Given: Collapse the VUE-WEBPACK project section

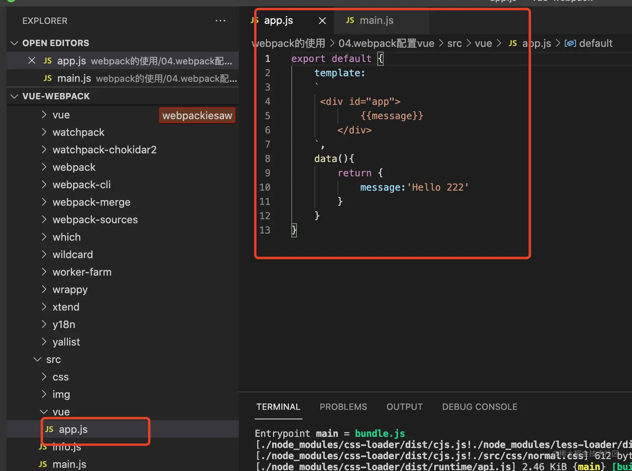Looking at the screenshot, I should [14, 96].
